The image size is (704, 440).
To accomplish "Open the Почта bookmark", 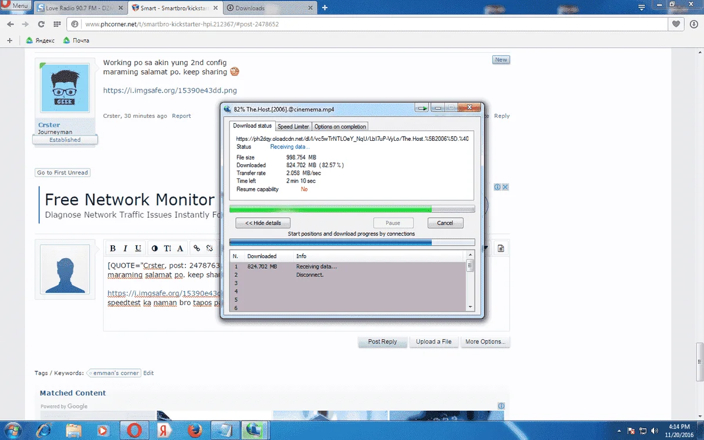I will 76,40.
